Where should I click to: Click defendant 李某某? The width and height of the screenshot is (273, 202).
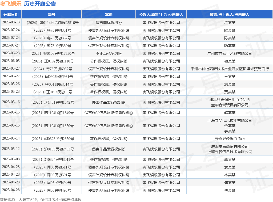pos(230,159)
